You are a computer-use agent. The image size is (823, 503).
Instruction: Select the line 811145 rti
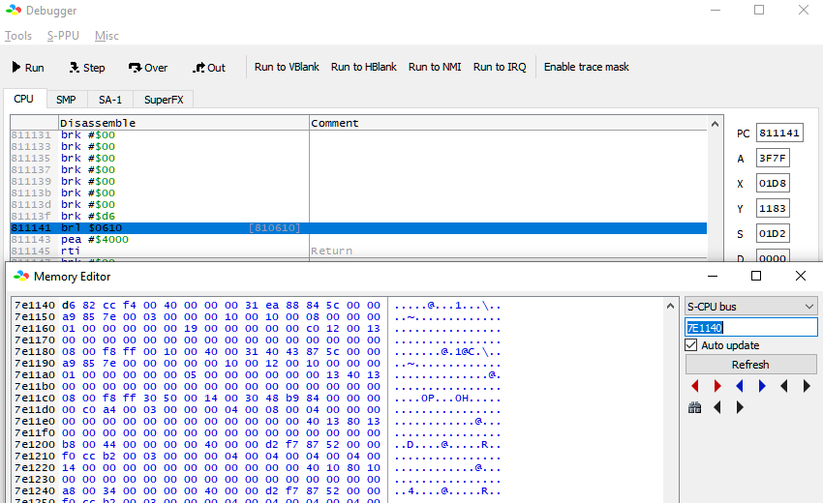(358, 251)
